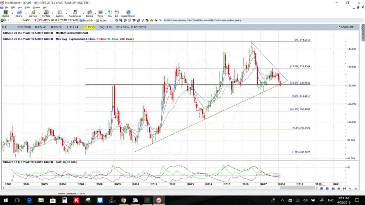Image resolution: width=365 pixels, height=205 pixels.
Task: Open Google Chrome from the taskbar
Action: pos(123,200)
